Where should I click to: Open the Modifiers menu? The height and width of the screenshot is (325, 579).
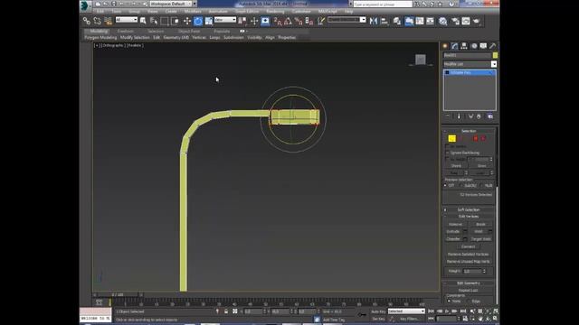(193, 12)
